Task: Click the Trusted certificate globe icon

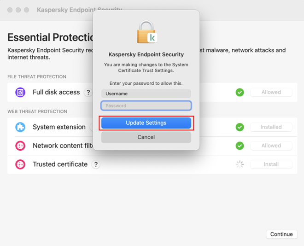Action: 20,164
